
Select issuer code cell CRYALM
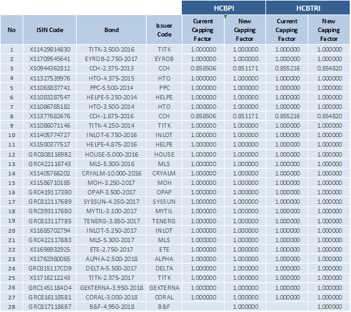click(x=164, y=174)
